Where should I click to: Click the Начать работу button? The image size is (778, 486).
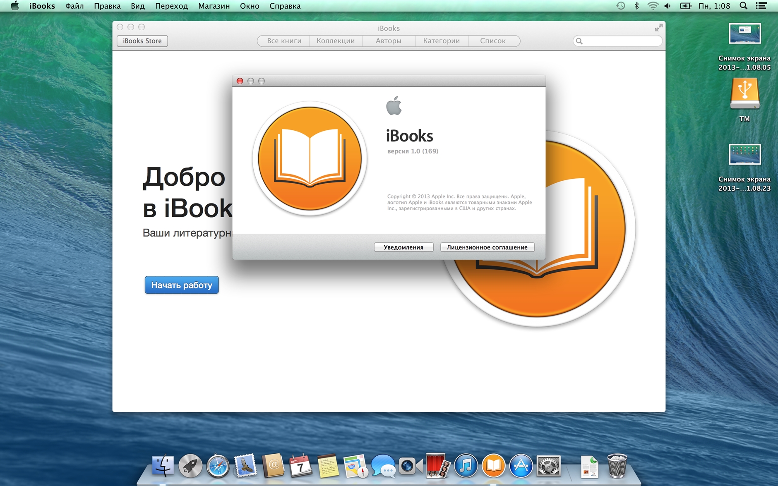coord(182,285)
